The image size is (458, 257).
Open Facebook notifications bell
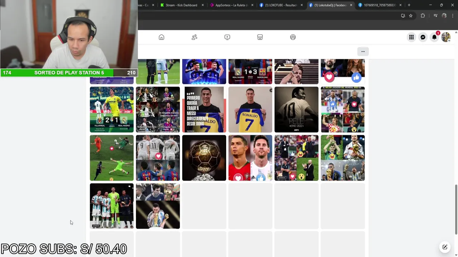pos(434,37)
